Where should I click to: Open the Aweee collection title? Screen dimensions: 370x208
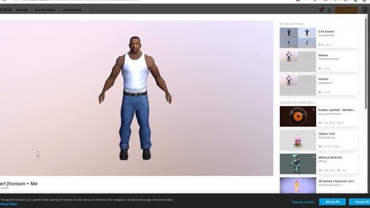pyautogui.click(x=323, y=55)
